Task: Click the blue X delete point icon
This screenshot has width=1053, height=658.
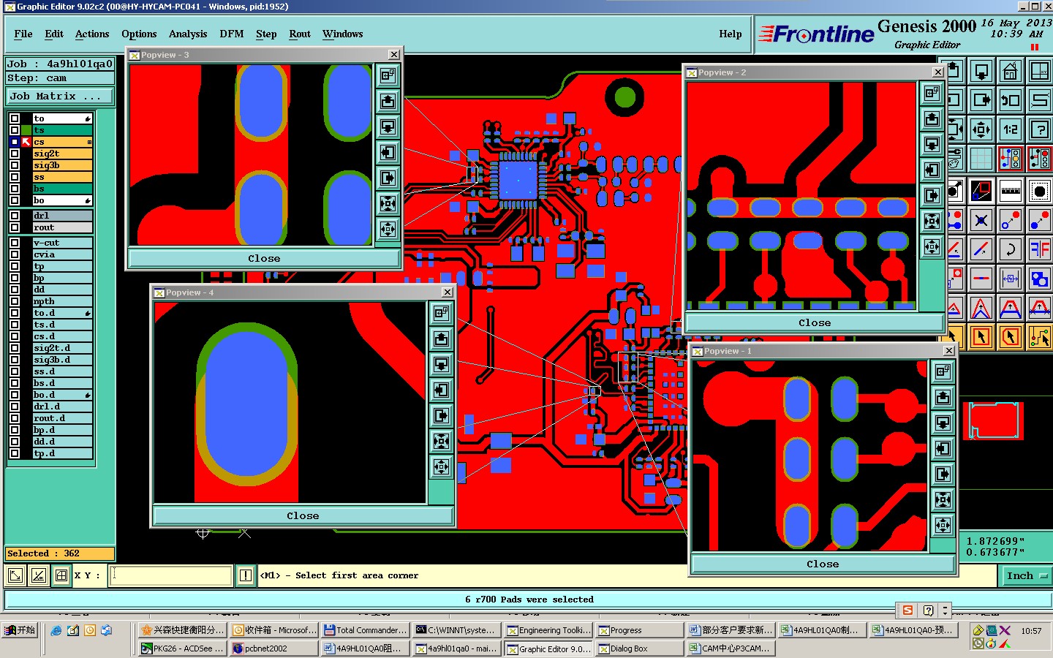Action: 981,220
